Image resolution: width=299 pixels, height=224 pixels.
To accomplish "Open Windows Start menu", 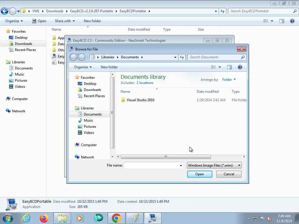I will click(8, 218).
